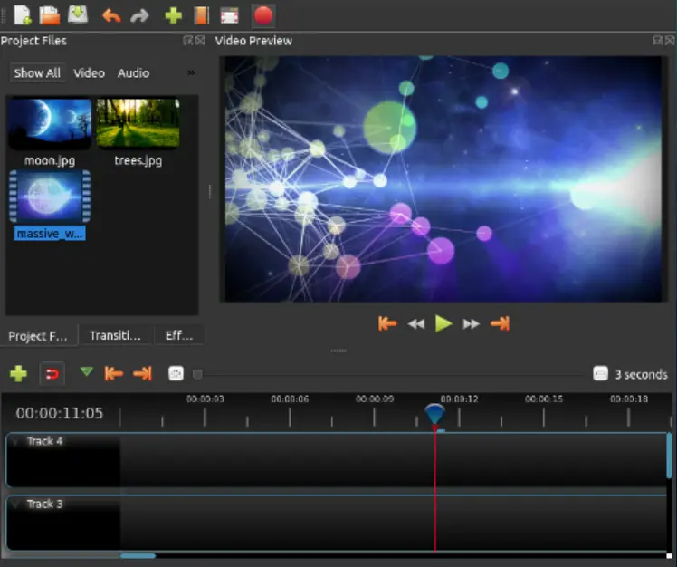Select the trees.jpg thumbnail
This screenshot has height=567, width=677.
click(138, 124)
